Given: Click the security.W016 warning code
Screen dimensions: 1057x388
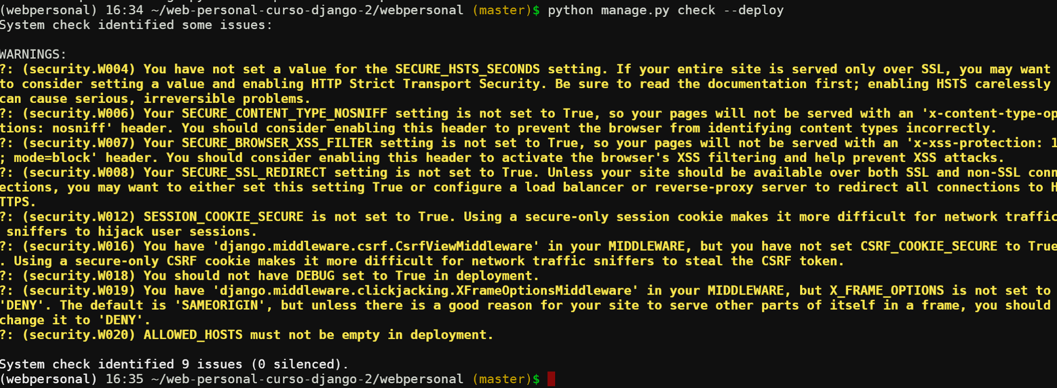Looking at the screenshot, I should (79, 247).
